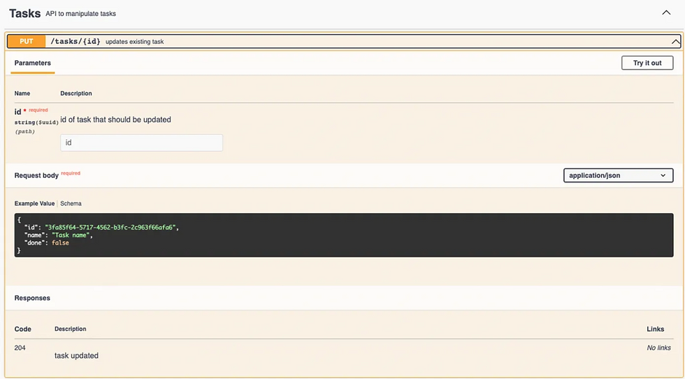
Task: Click 'id of task that should be updated'
Action: (x=116, y=120)
